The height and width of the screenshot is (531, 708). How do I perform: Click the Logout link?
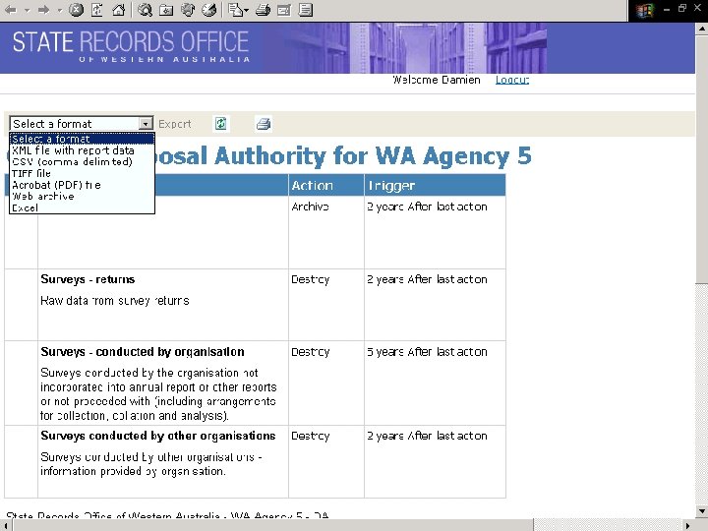(x=512, y=80)
